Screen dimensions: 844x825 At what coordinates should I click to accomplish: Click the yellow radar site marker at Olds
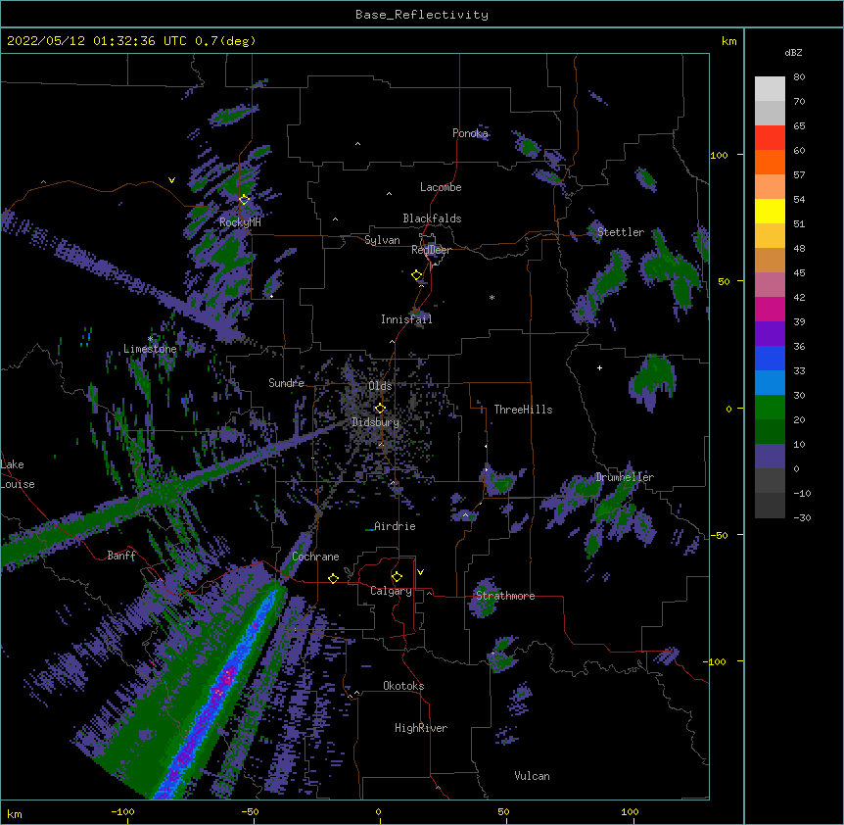380,409
